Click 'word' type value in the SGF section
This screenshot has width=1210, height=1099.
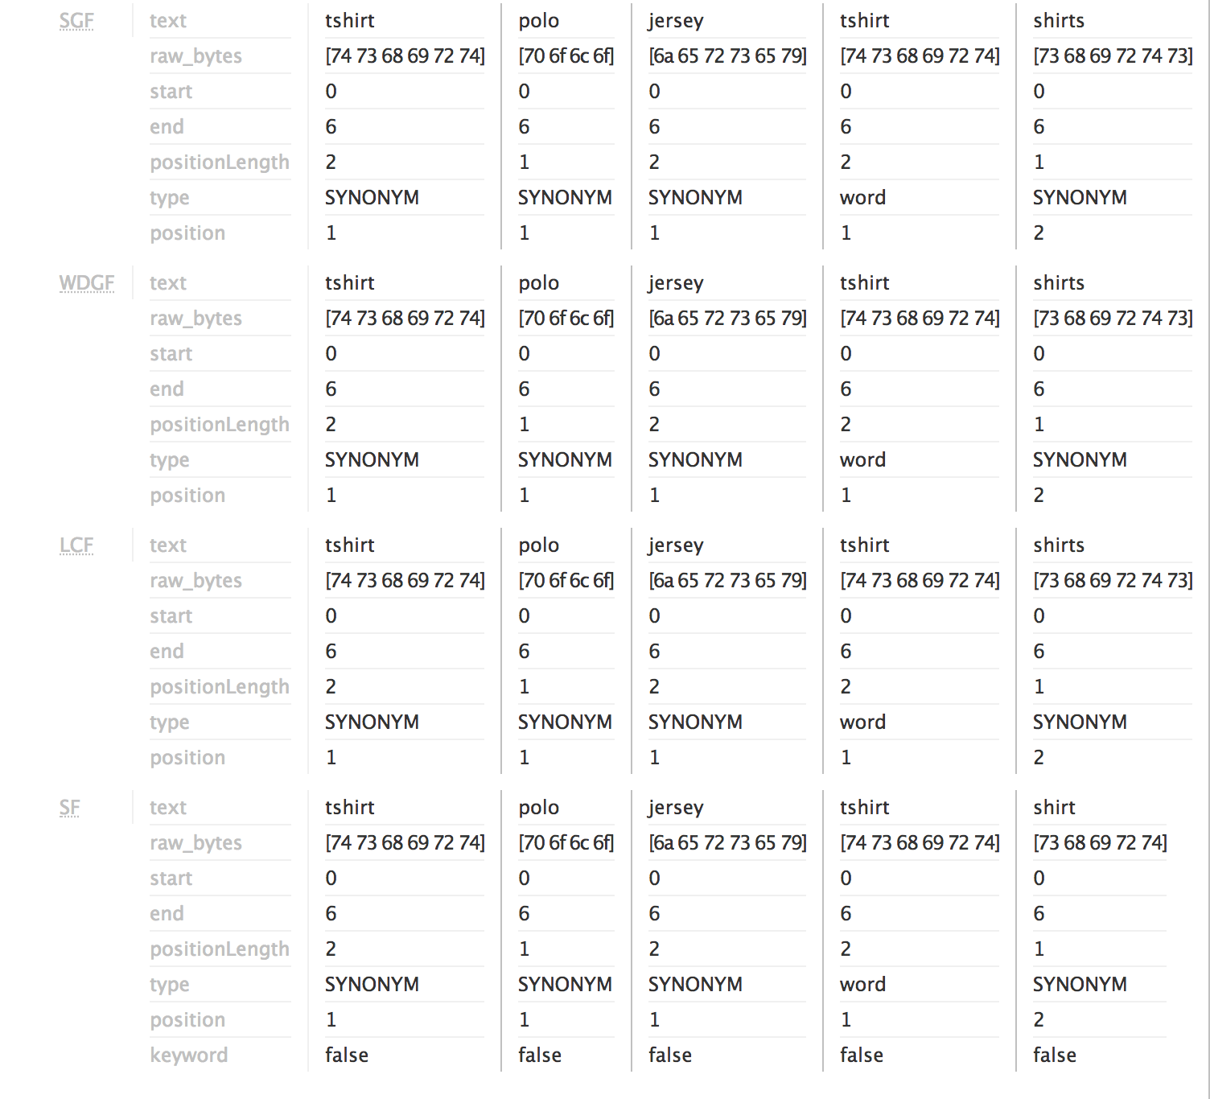pyautogui.click(x=862, y=197)
